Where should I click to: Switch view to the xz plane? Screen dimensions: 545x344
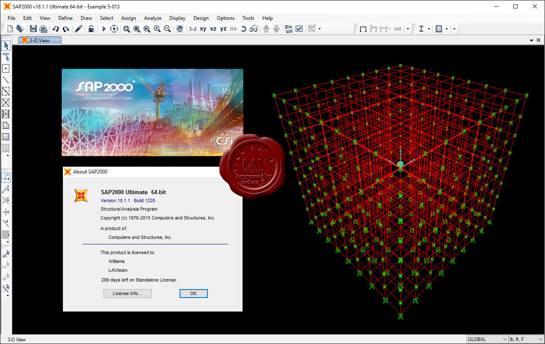click(x=213, y=29)
